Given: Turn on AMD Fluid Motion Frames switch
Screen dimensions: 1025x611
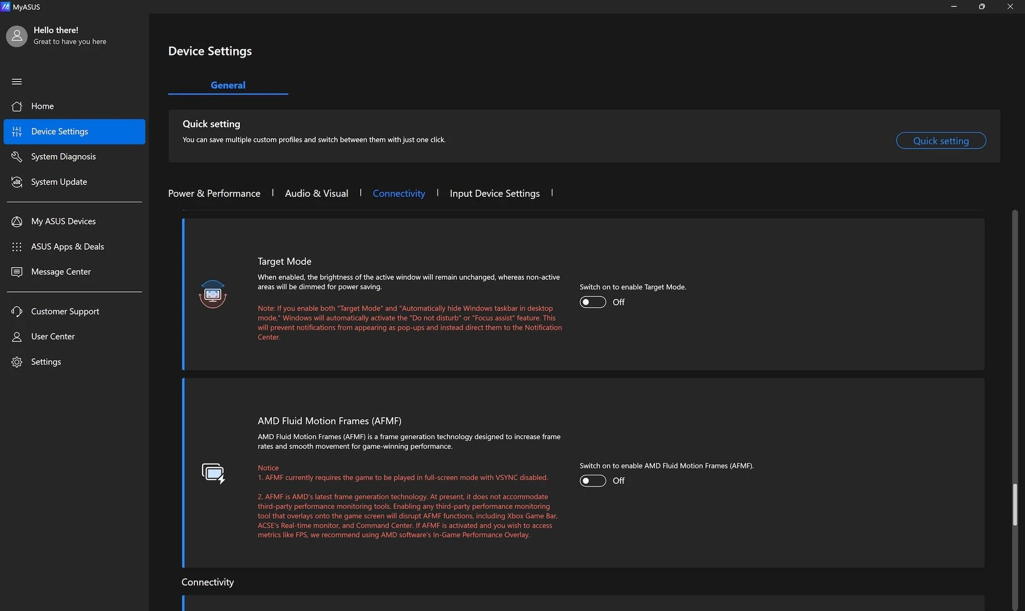Looking at the screenshot, I should (x=593, y=481).
